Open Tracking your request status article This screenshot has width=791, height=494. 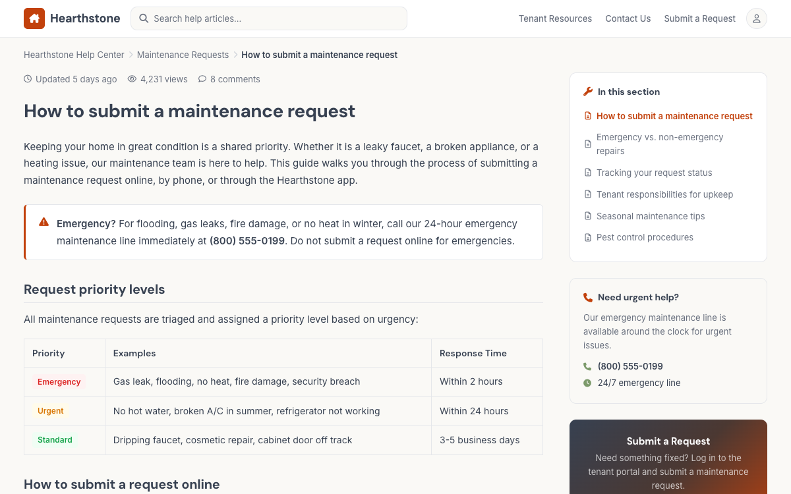[655, 173]
